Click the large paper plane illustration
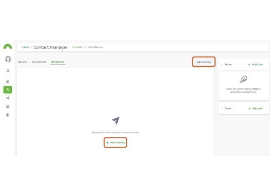The image size is (272, 196). pos(116,120)
